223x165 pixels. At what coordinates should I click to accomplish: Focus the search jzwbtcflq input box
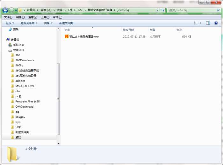192,10
